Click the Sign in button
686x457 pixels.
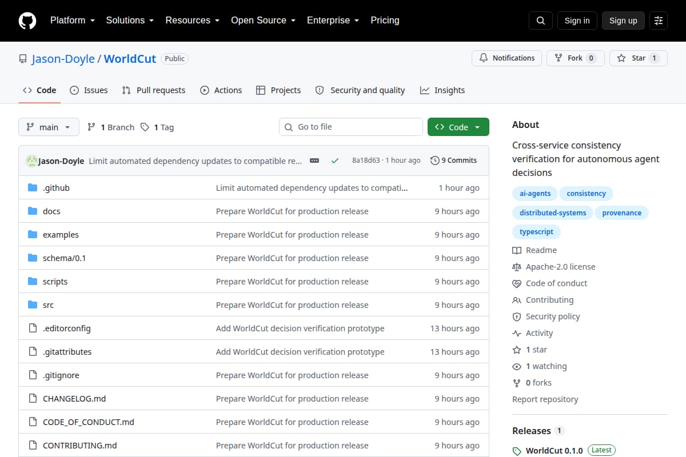pos(577,21)
